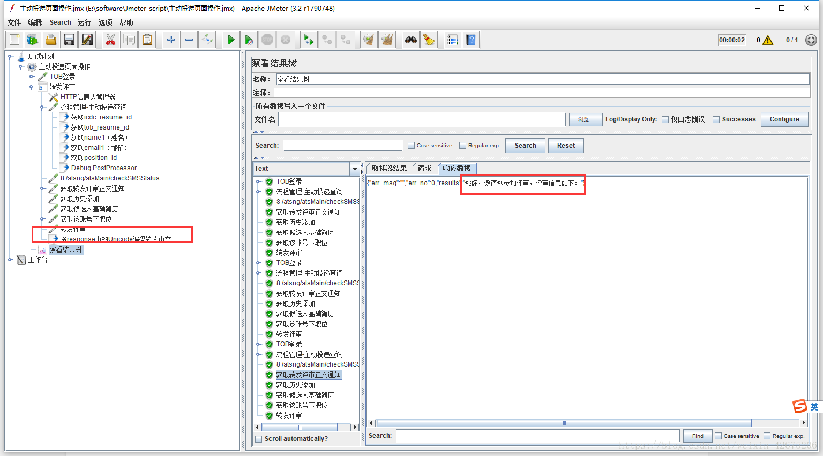Open the Search menu
This screenshot has width=823, height=456.
(x=61, y=22)
